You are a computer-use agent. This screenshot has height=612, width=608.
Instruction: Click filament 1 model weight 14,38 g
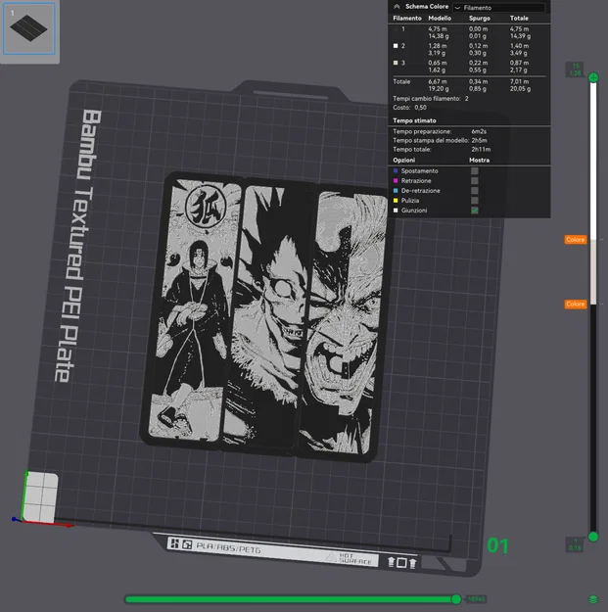[x=439, y=36]
